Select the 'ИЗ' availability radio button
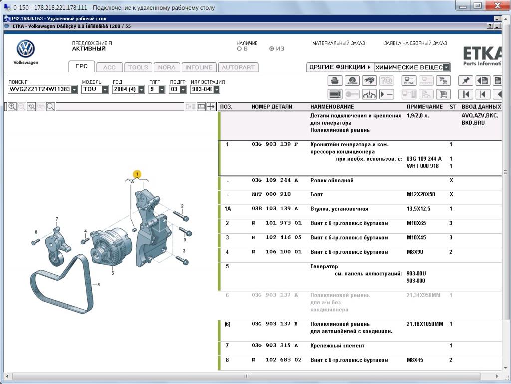Image resolution: width=511 pixels, height=384 pixels. tap(272, 49)
